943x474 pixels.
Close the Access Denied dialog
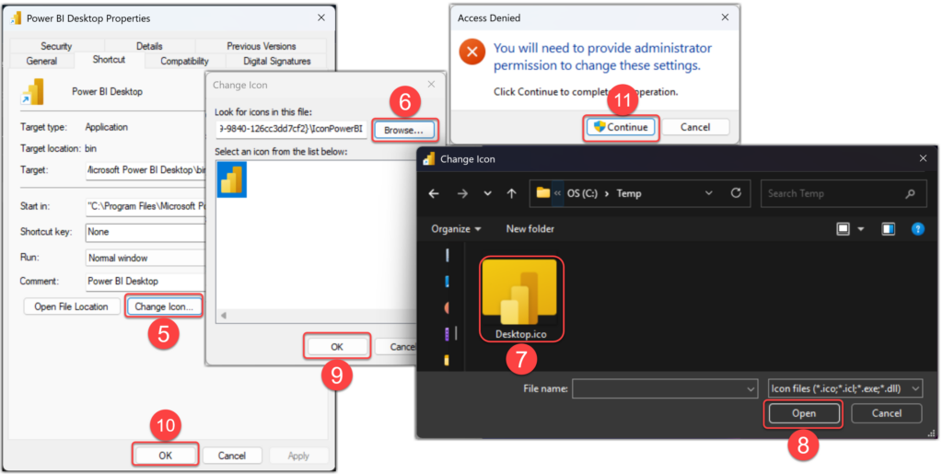coord(725,17)
